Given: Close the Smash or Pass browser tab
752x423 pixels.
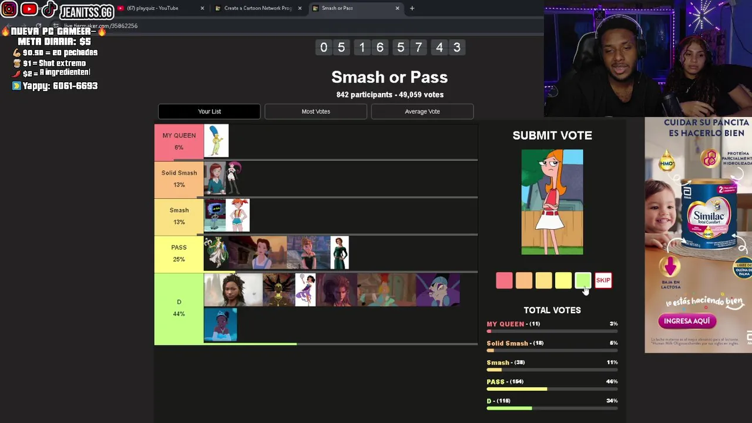Looking at the screenshot, I should click(397, 8).
